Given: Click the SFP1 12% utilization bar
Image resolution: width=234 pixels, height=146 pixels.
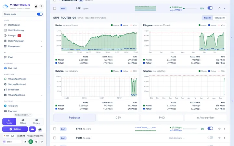Looking at the screenshot, I should (190, 8).
